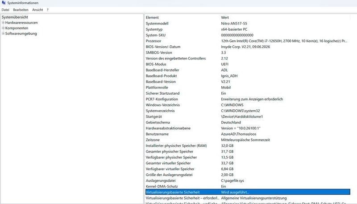Screen dimensions: 357x204
Task: Select the Systemverzeichnis row
Action: click(248, 111)
